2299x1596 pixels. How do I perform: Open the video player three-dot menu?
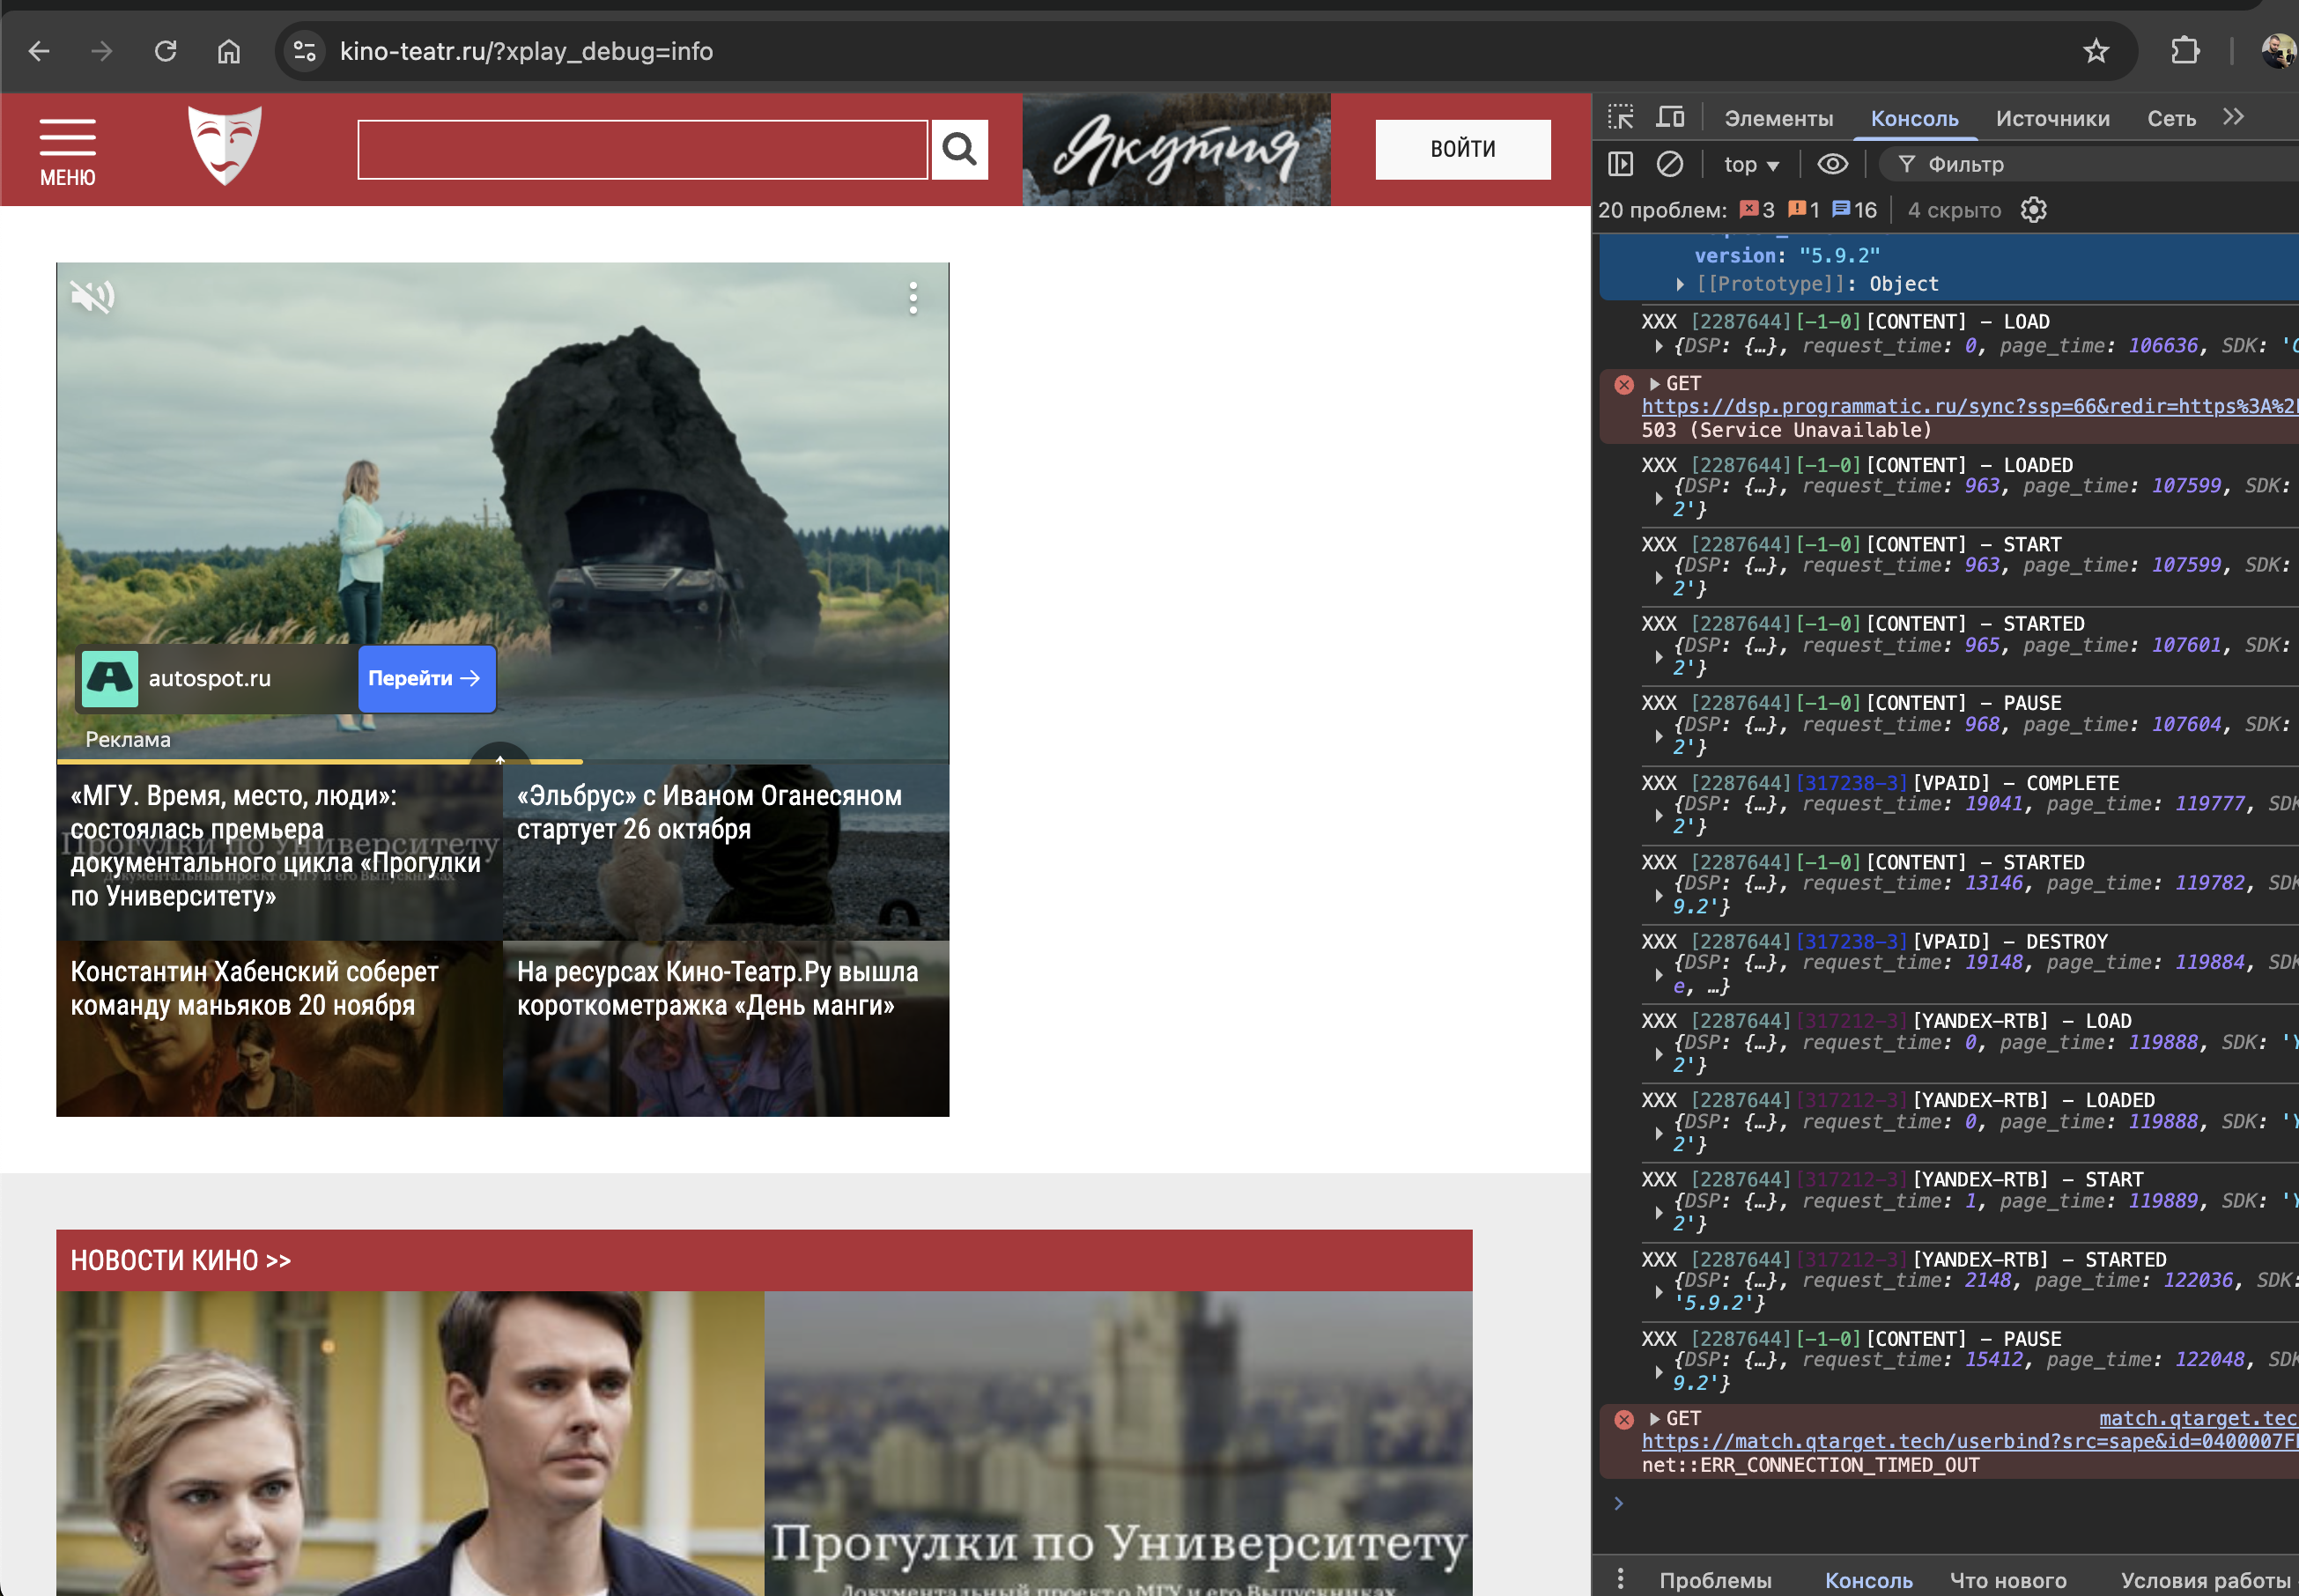pos(912,298)
